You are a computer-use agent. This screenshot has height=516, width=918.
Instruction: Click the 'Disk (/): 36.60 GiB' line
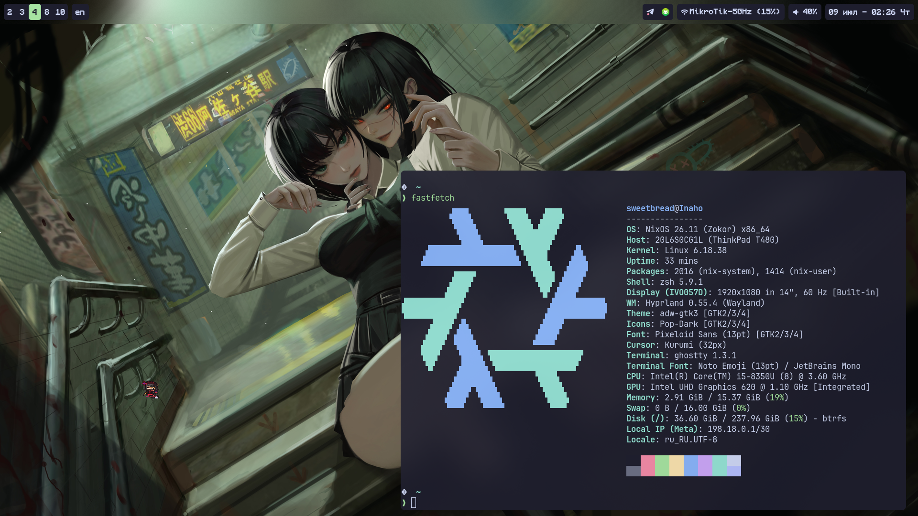736,419
